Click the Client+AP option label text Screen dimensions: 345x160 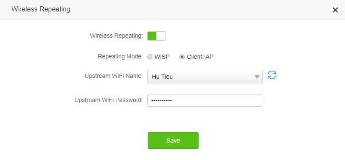(200, 57)
